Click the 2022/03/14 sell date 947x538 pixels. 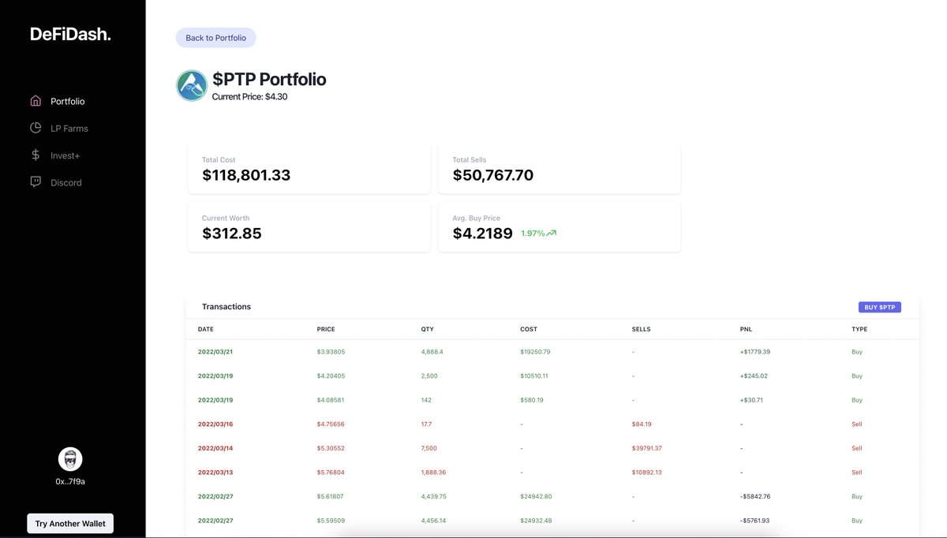215,448
